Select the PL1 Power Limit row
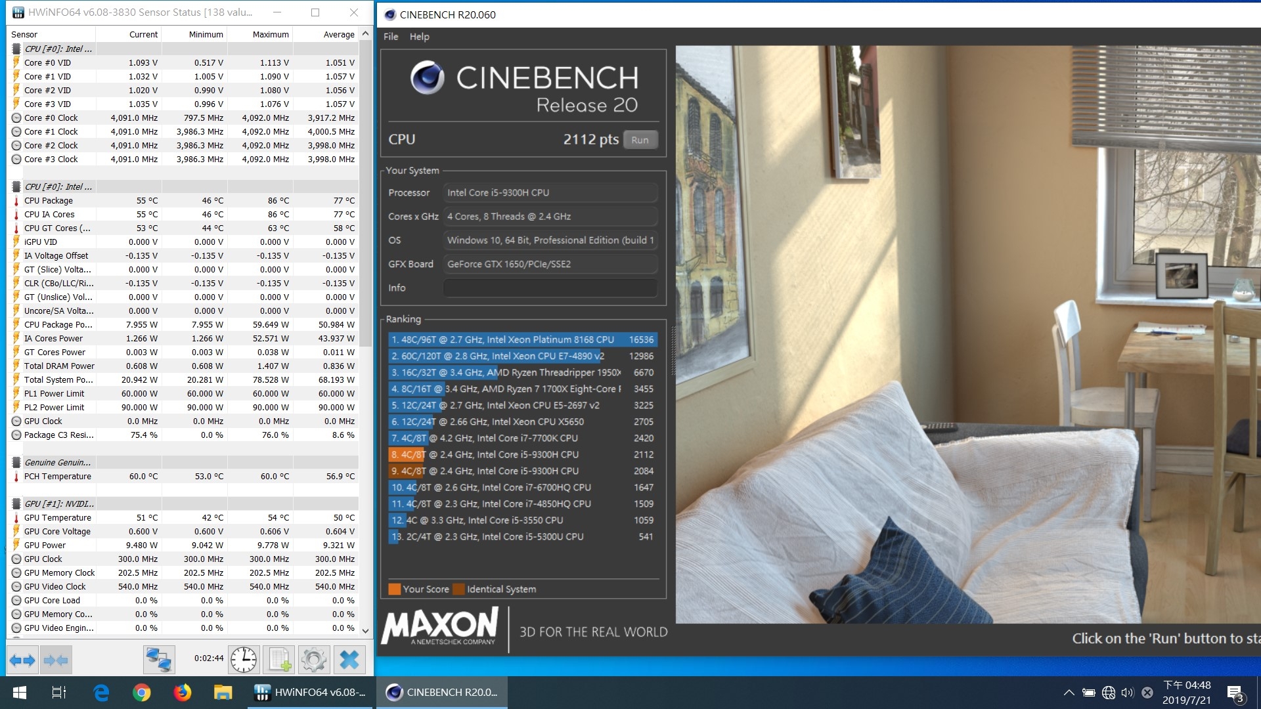This screenshot has height=709, width=1261. point(183,393)
